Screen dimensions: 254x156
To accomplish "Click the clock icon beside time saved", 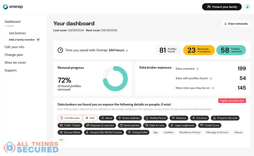I will tap(60, 50).
